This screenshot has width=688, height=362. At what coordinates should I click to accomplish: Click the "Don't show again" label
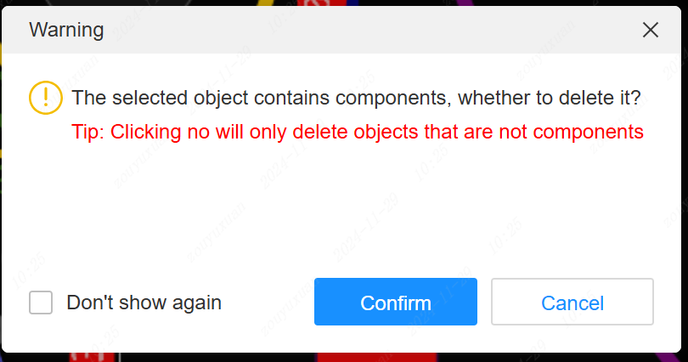tap(144, 303)
